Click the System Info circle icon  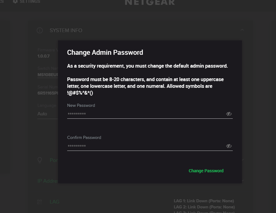point(40,30)
